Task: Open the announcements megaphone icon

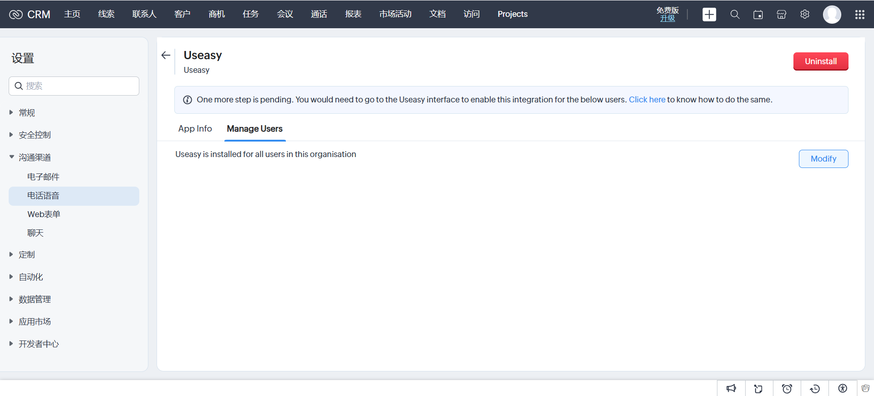Action: point(731,388)
